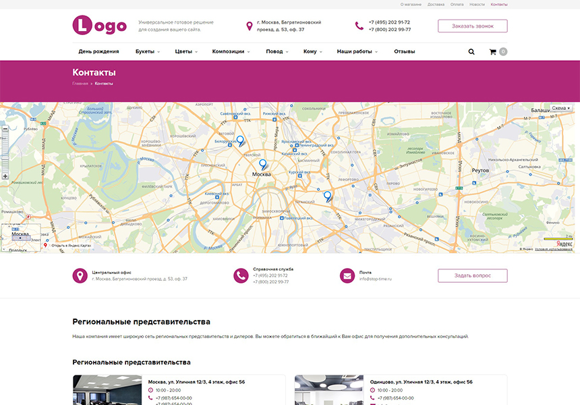
Task: Click the address pin icon in header
Action: (250, 26)
